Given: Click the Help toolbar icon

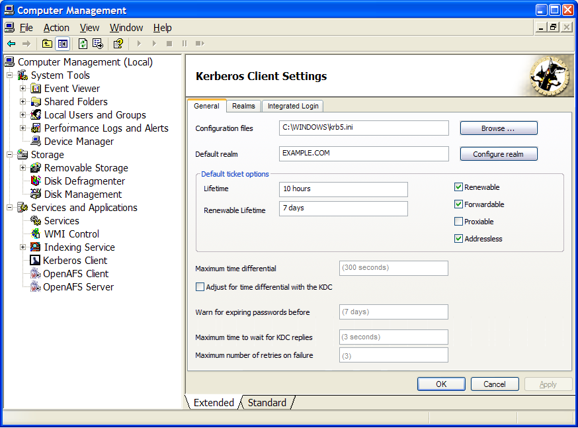Looking at the screenshot, I should click(118, 44).
